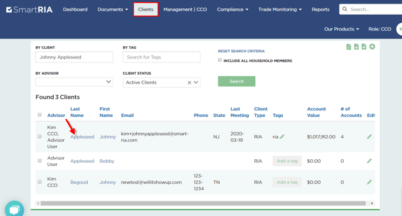This screenshot has width=402, height=216.
Task: Export client list as PDF
Action: [x=348, y=47]
